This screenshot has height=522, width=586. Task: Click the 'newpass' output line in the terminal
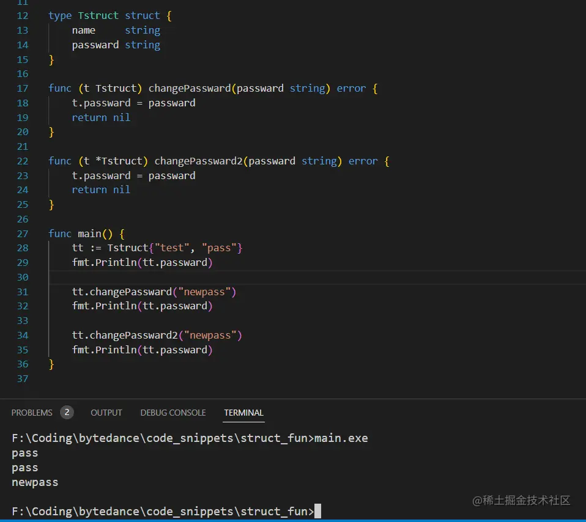pos(35,482)
